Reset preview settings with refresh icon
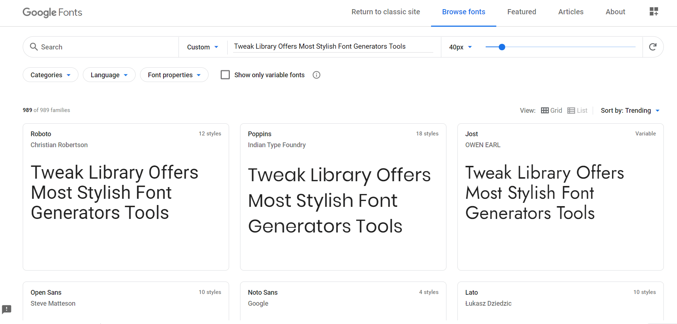Viewport: 677px width, 324px height. coord(653,47)
